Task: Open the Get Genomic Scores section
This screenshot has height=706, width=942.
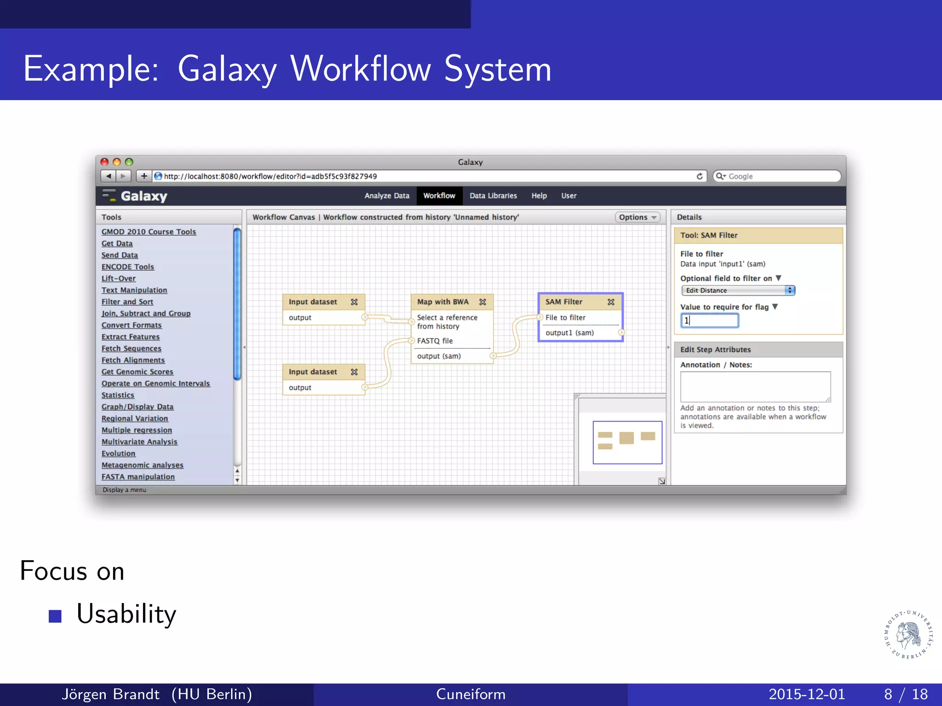Action: (138, 372)
